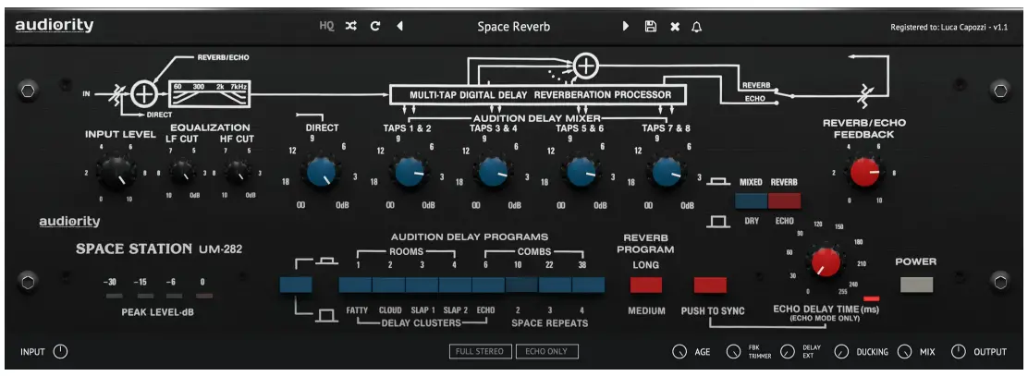
Task: Click the HF Cut equalization knob
Action: [237, 173]
